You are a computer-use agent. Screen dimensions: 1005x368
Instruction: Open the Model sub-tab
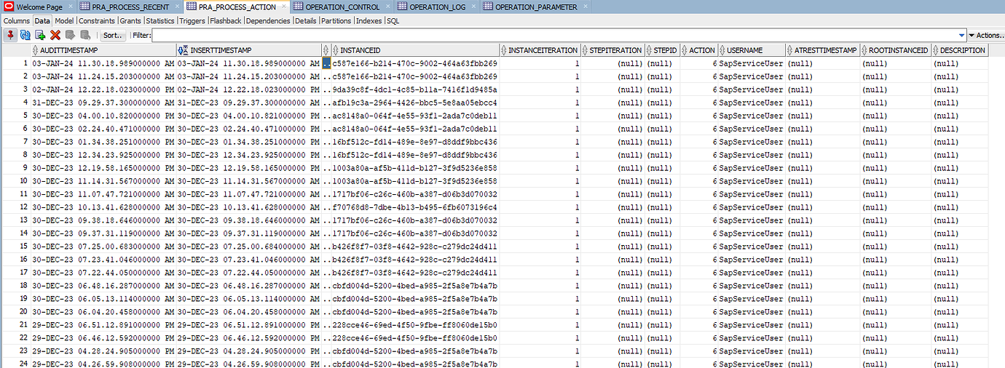(x=64, y=21)
